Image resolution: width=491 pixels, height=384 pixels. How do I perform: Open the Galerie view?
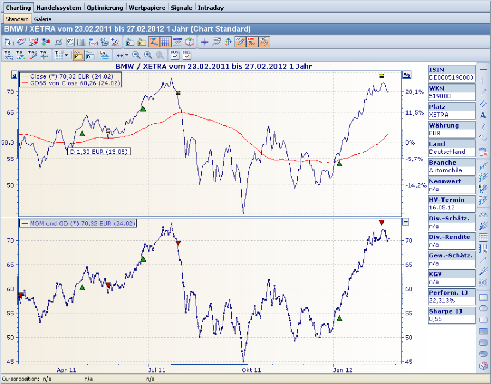point(43,19)
